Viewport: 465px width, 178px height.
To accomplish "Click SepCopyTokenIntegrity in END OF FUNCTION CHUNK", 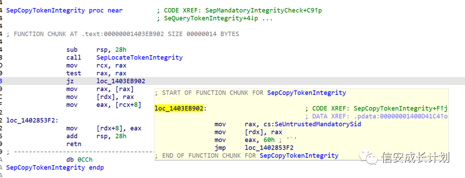I will tap(299, 155).
